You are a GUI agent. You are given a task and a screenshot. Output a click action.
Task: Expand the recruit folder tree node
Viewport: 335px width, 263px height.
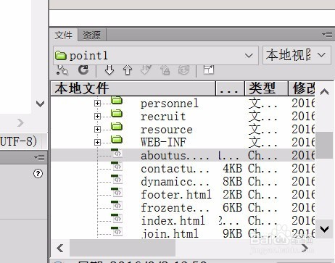(x=97, y=117)
